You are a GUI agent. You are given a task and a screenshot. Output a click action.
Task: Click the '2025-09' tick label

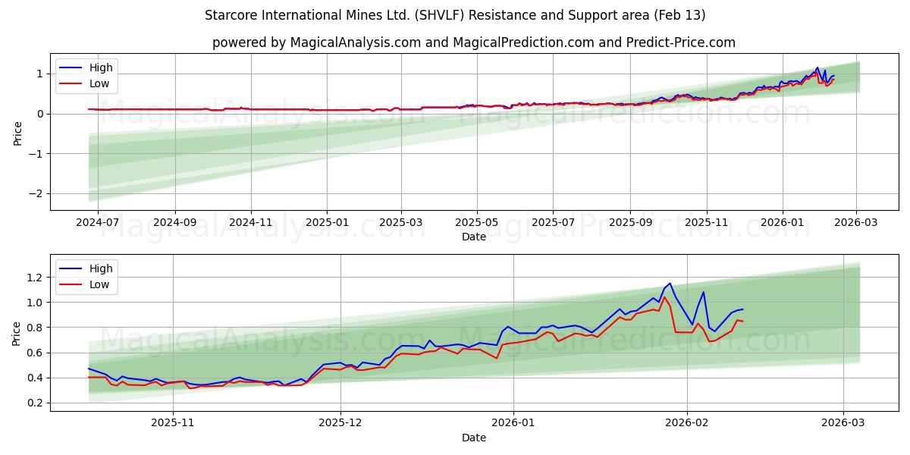(629, 222)
